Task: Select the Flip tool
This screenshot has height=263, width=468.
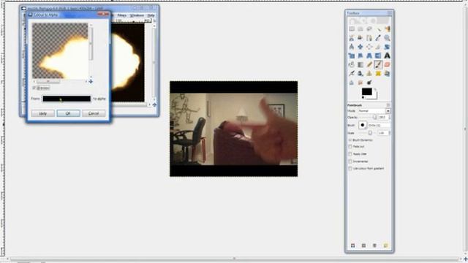Action: click(x=378, y=56)
